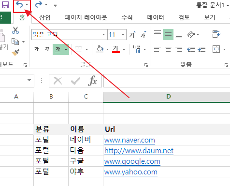Switch to the 홈 ribbon tab
230x186 pixels.
pyautogui.click(x=22, y=17)
